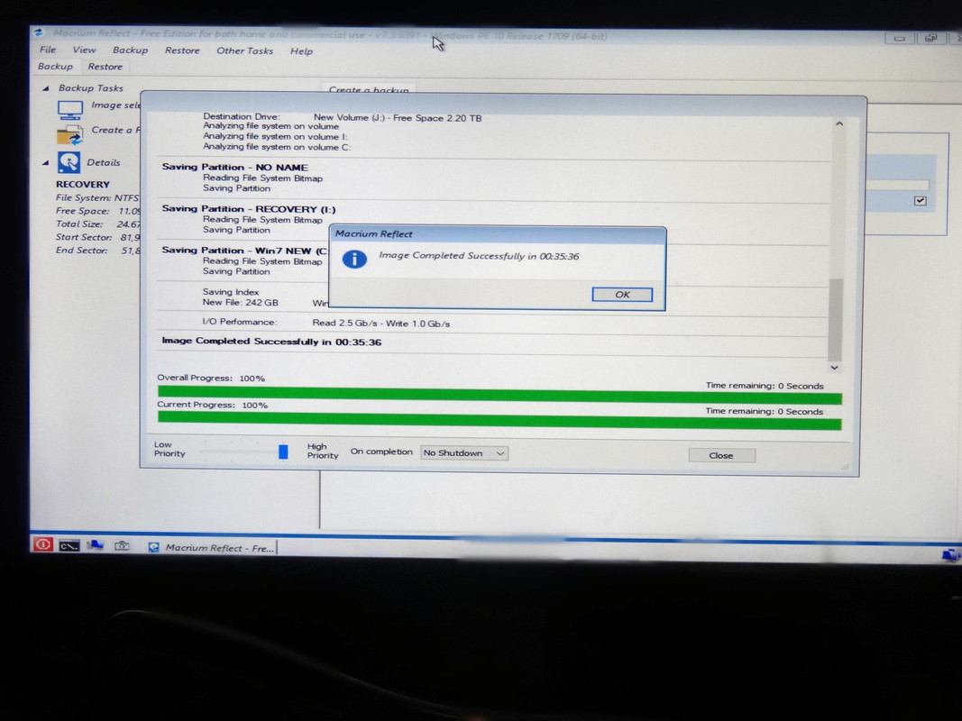Click OK in the Macrium Reflect dialog
The image size is (962, 721).
click(x=622, y=295)
